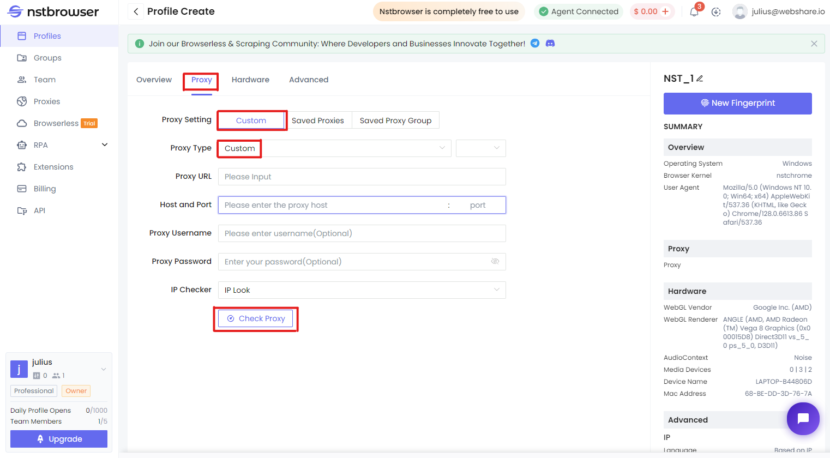Switch to the Advanced tab
Image resolution: width=830 pixels, height=458 pixels.
coord(309,80)
